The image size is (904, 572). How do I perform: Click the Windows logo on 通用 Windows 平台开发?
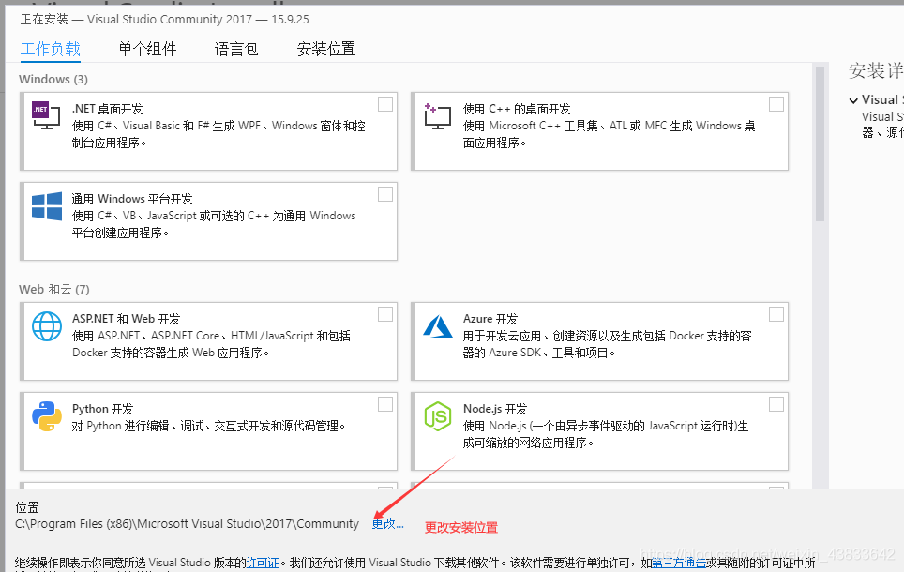45,208
